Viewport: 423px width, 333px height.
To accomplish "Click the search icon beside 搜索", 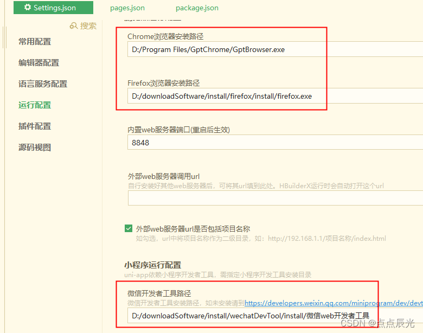I will pos(73,25).
